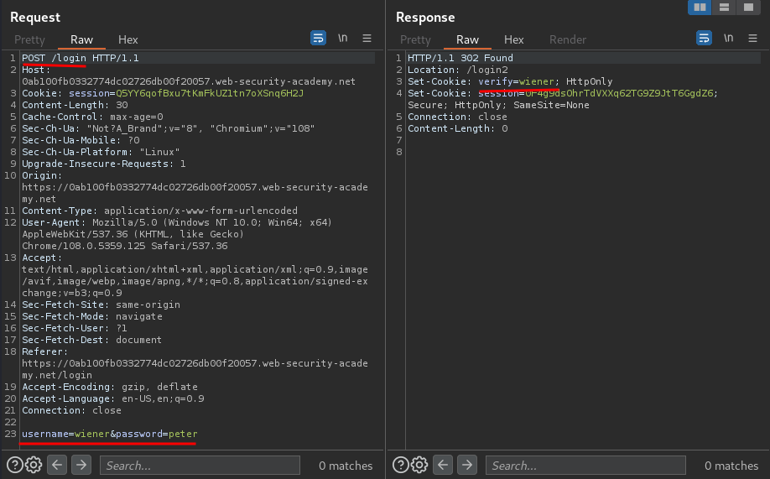Click Sec-Fetch-Mode: navigate header
Image resolution: width=770 pixels, height=479 pixels.
click(x=91, y=316)
